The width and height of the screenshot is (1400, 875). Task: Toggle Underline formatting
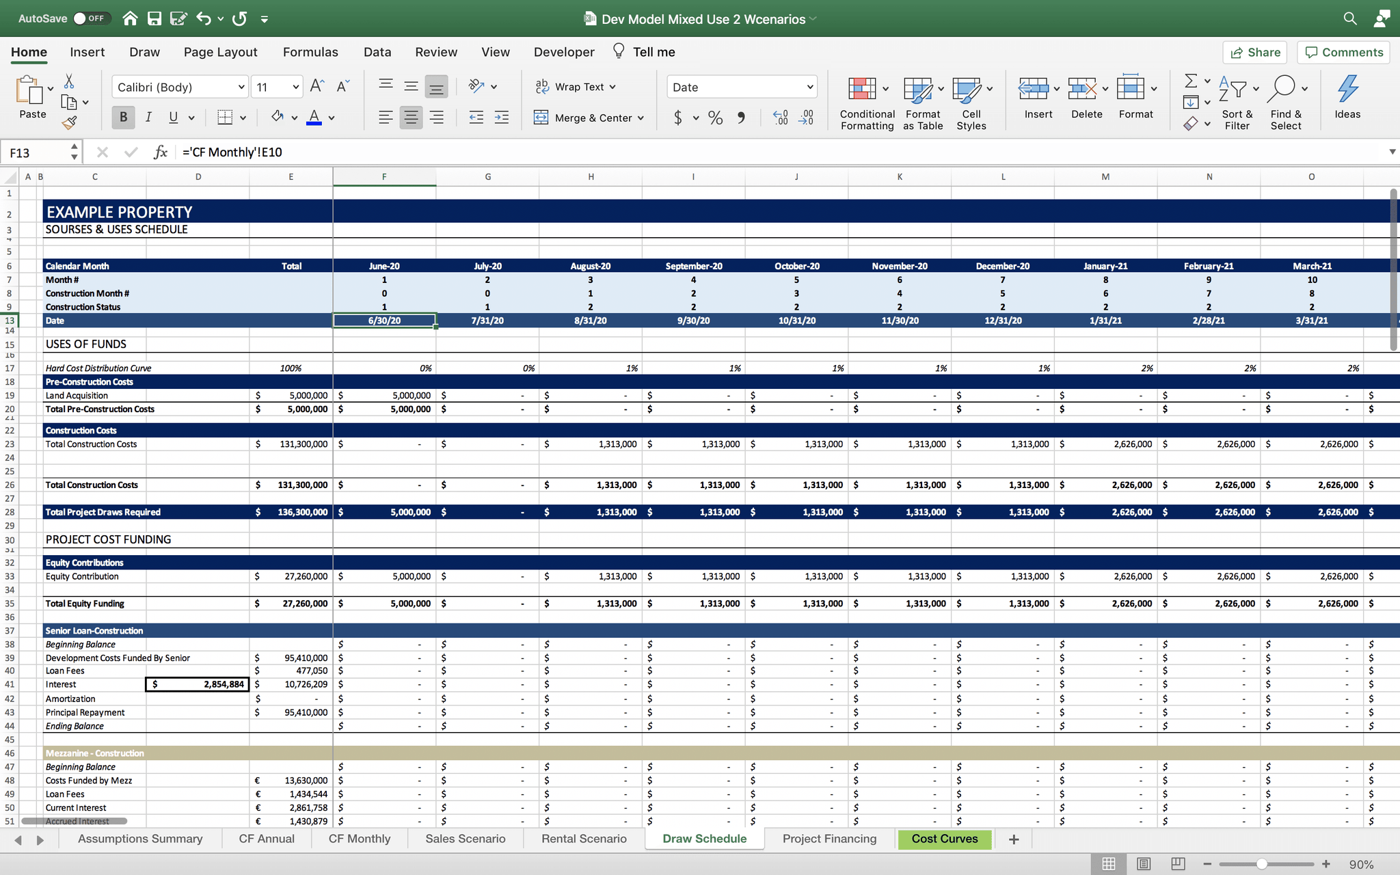174,118
